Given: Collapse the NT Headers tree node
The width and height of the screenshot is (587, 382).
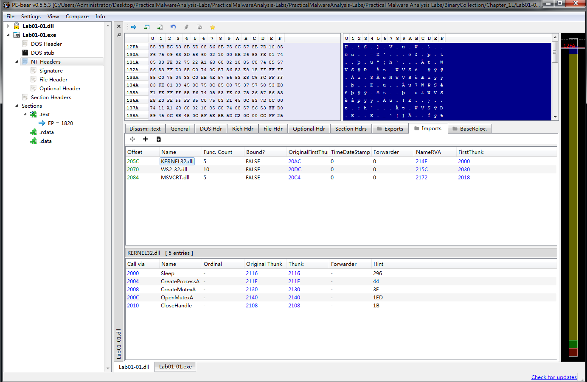Looking at the screenshot, I should (17, 61).
